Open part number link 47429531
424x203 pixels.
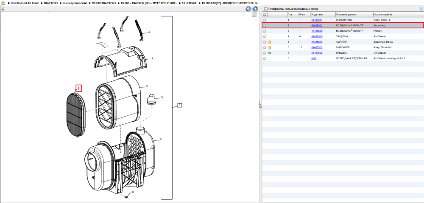(x=317, y=26)
